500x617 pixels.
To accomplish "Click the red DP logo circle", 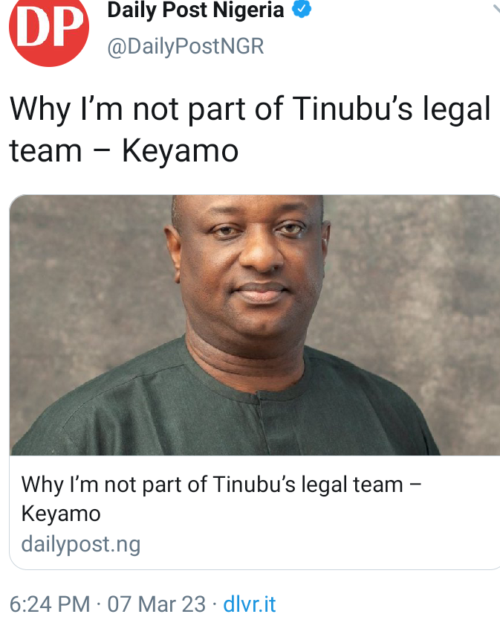I will 49,29.
